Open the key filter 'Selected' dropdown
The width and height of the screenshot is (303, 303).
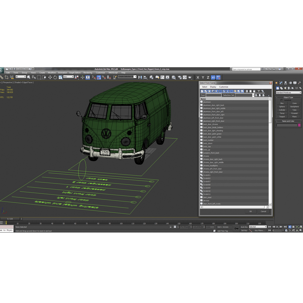pos(258,227)
